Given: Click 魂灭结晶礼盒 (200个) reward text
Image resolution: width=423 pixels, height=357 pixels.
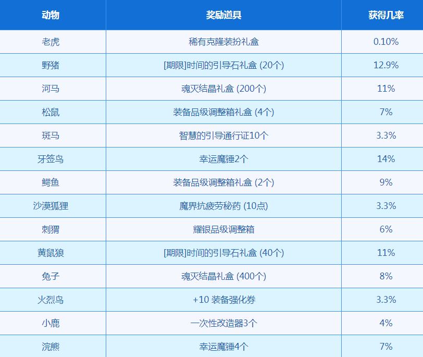Looking at the screenshot, I should click(x=223, y=89).
